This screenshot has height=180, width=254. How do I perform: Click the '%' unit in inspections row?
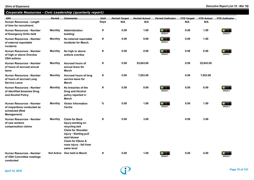pos(103,103)
